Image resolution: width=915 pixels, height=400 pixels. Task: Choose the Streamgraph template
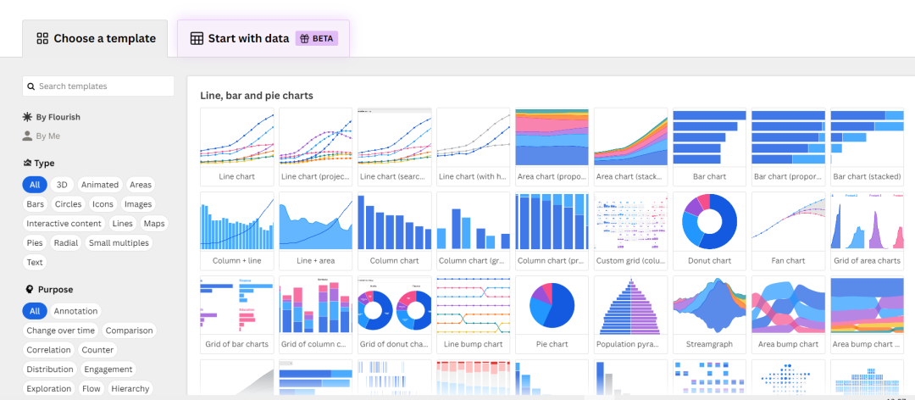point(710,314)
